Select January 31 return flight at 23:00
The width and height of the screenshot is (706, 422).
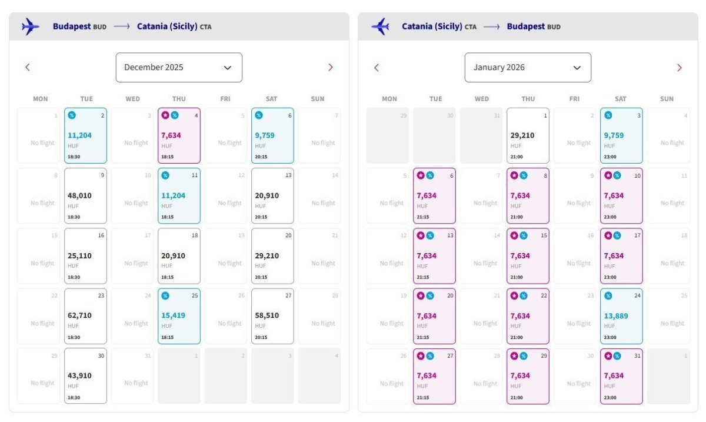click(x=621, y=377)
